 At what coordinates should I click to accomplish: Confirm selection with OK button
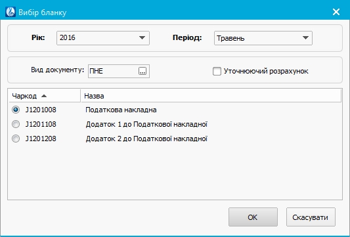(x=253, y=217)
